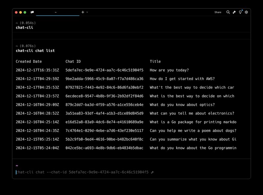Click the 'How do I get started with AWS?' title
This screenshot has height=195, width=263.
pos(182,79)
